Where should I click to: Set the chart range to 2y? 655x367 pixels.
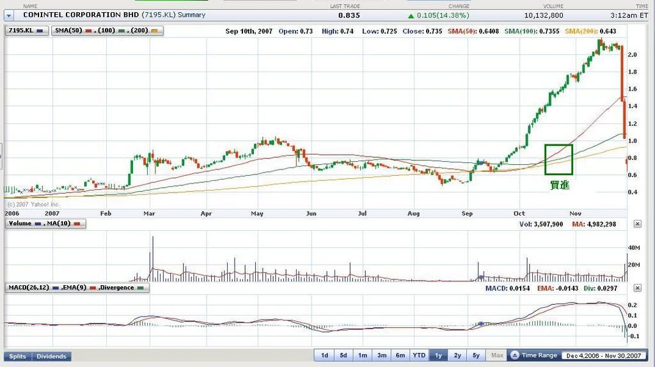457,355
